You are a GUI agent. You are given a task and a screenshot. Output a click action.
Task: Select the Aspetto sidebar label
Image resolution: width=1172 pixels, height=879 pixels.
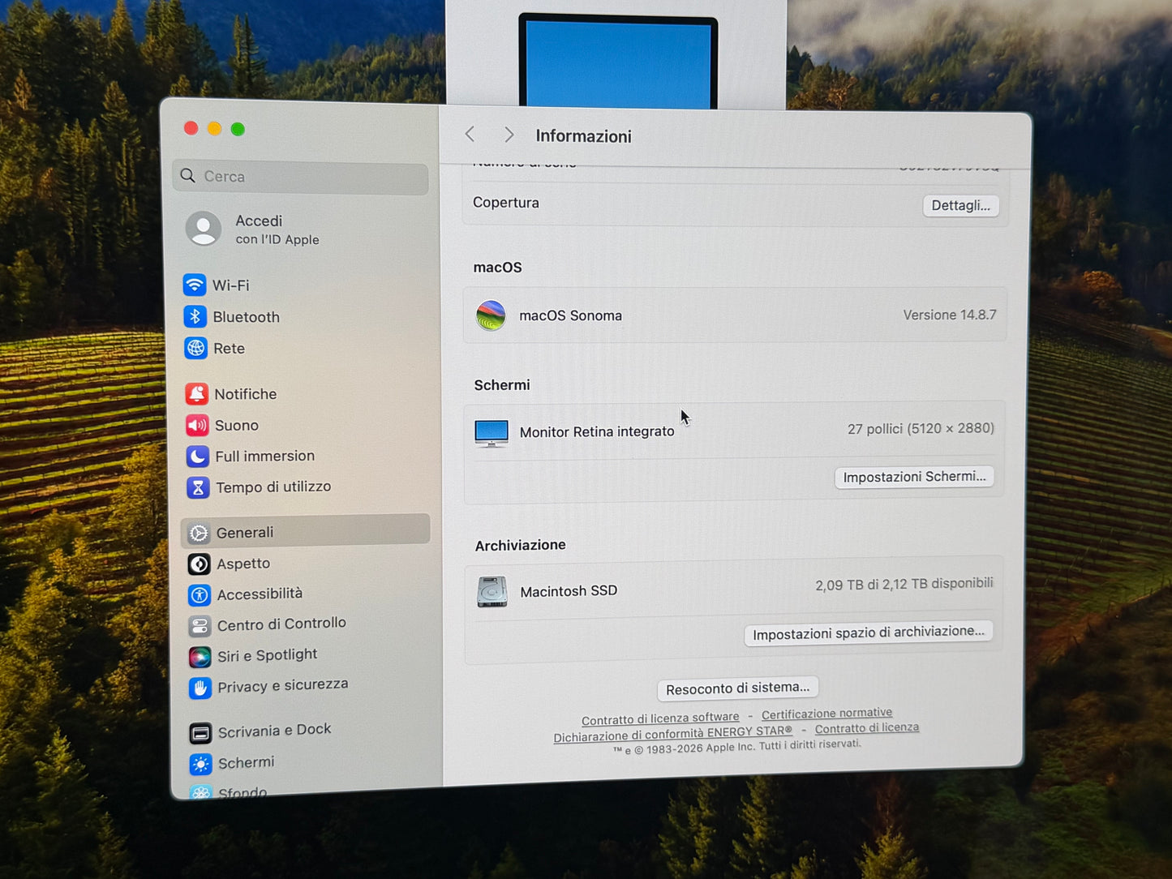click(243, 564)
